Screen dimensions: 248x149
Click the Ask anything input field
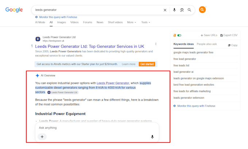coord(97,128)
